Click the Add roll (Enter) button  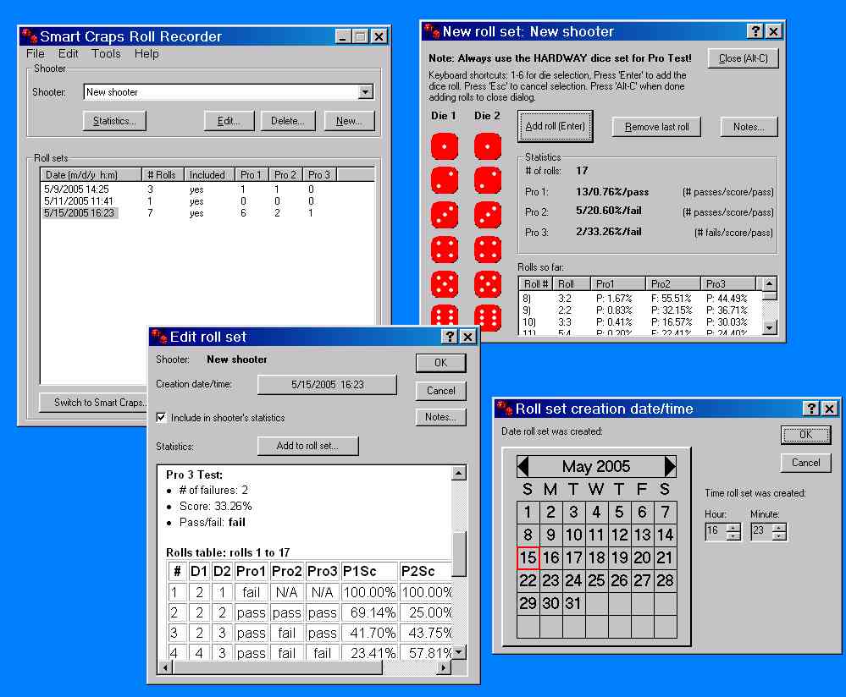point(556,126)
